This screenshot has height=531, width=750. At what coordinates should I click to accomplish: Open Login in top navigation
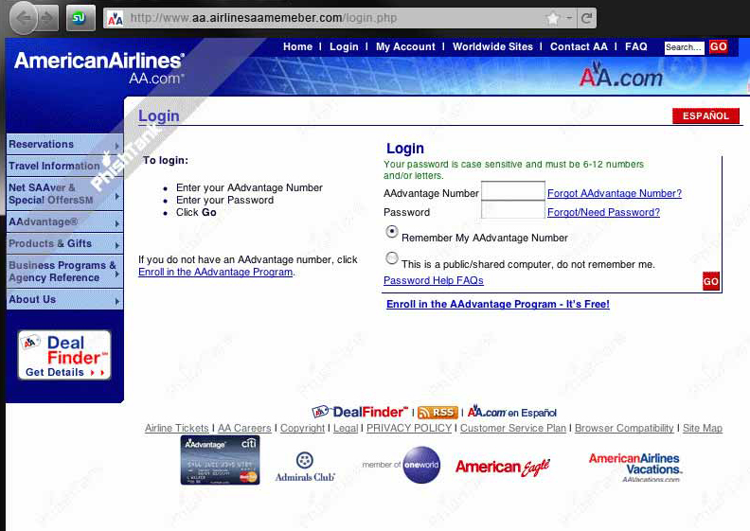point(344,46)
